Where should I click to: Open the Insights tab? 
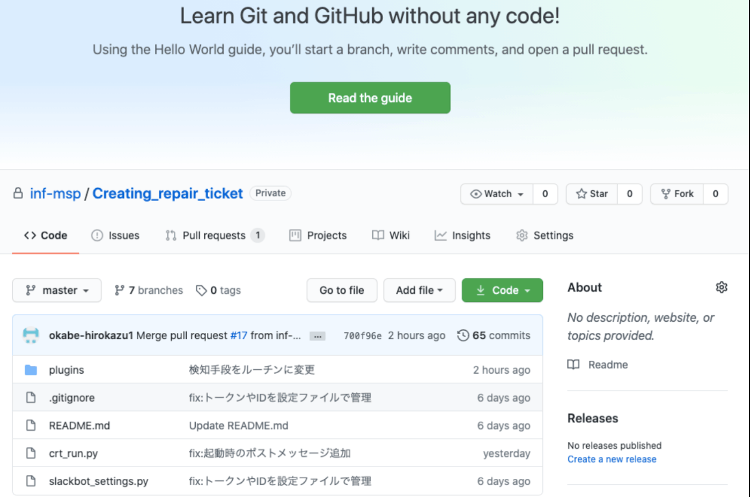pyautogui.click(x=462, y=235)
